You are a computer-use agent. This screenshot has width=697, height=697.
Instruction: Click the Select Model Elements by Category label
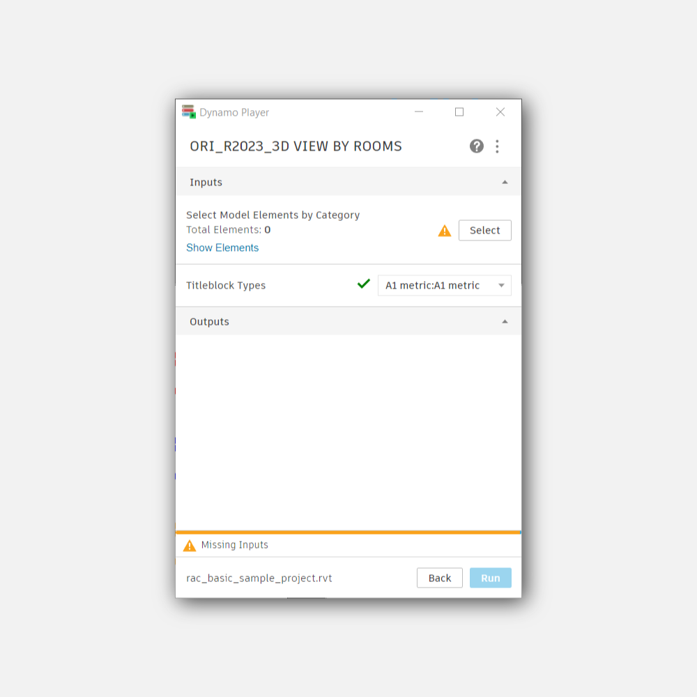click(x=273, y=215)
